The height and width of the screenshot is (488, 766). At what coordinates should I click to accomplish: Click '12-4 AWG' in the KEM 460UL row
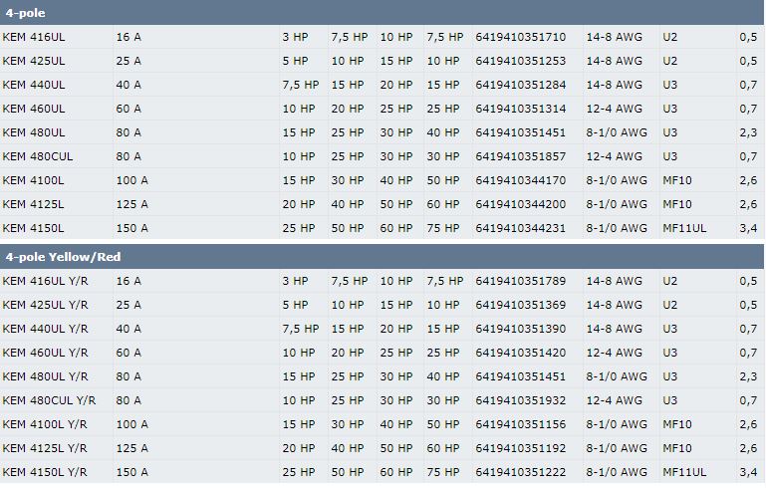pos(614,109)
